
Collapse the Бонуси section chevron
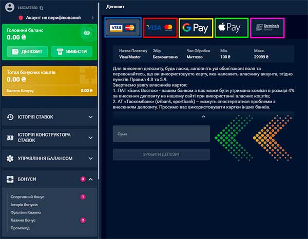90,179
